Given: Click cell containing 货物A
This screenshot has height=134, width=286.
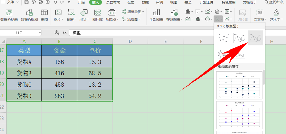Looking at the screenshot, I should [24, 62].
